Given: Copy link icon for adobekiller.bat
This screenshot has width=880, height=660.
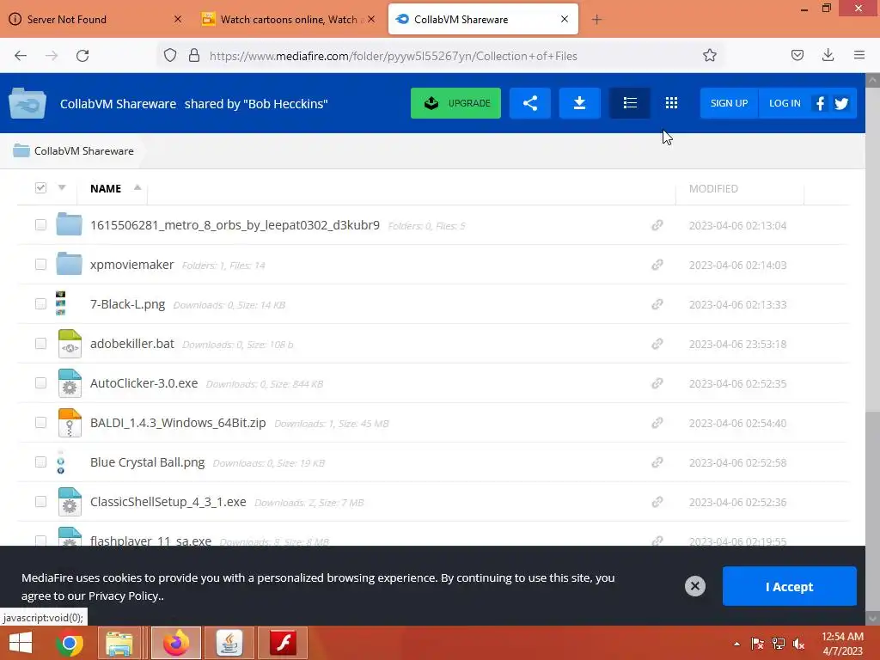Looking at the screenshot, I should pos(657,344).
